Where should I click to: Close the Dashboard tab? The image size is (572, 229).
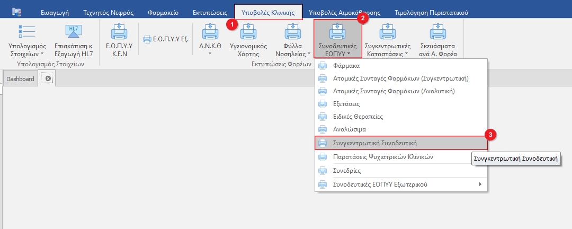[48, 79]
